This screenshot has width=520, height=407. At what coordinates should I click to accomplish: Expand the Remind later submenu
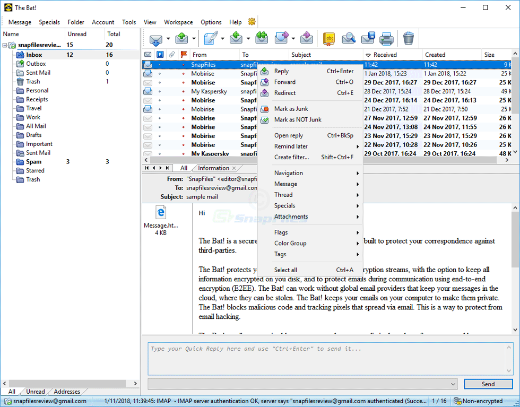[310, 146]
